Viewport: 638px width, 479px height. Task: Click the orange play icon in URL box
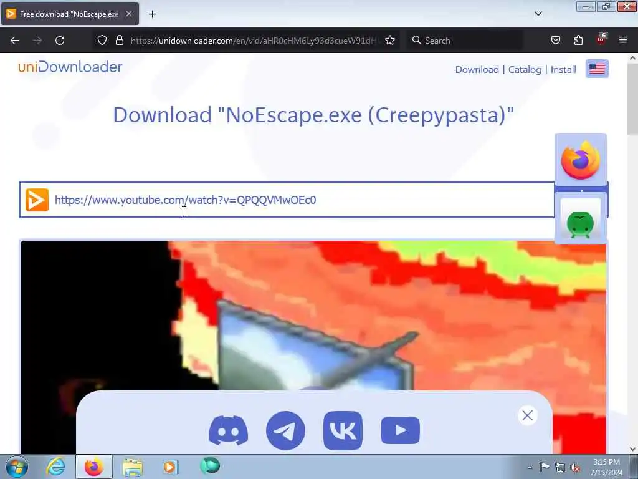coord(37,200)
